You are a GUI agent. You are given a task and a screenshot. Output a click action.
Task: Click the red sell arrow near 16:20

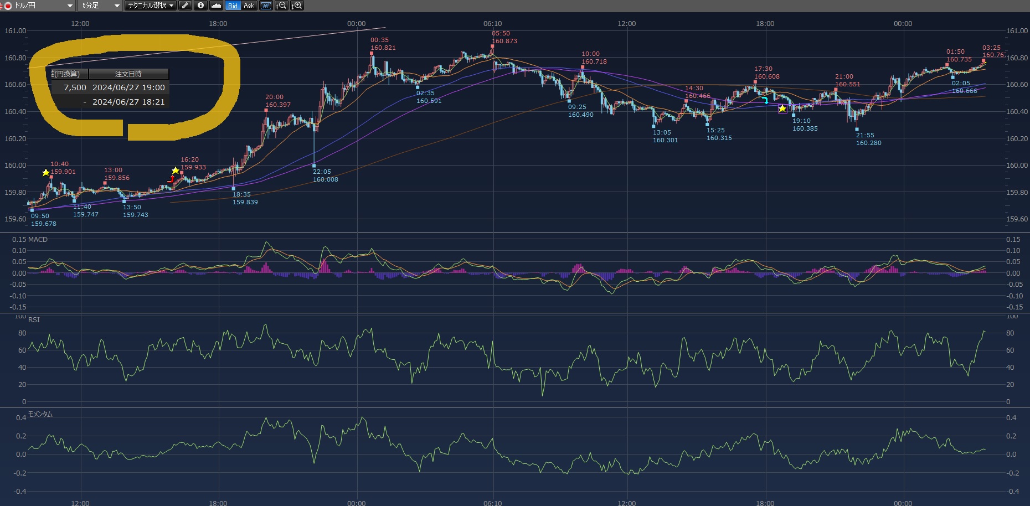coord(171,179)
